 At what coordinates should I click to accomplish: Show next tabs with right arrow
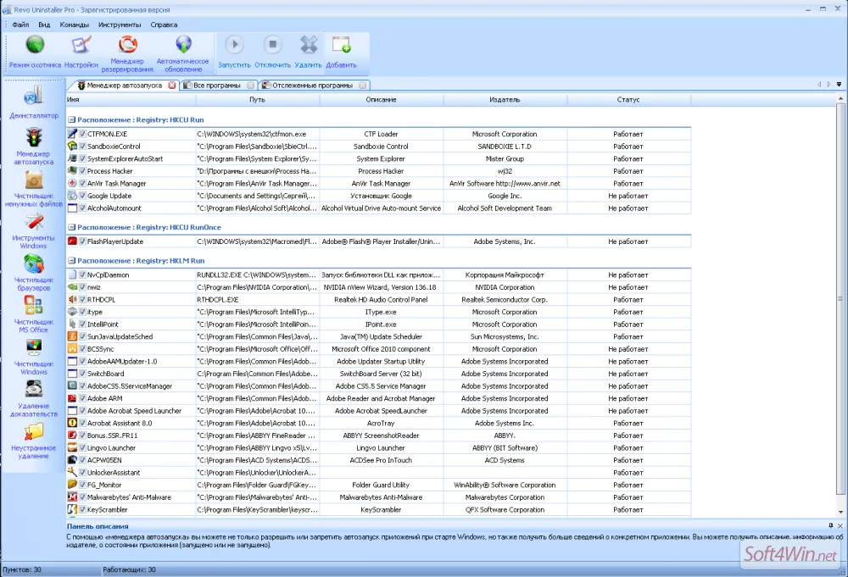point(829,84)
